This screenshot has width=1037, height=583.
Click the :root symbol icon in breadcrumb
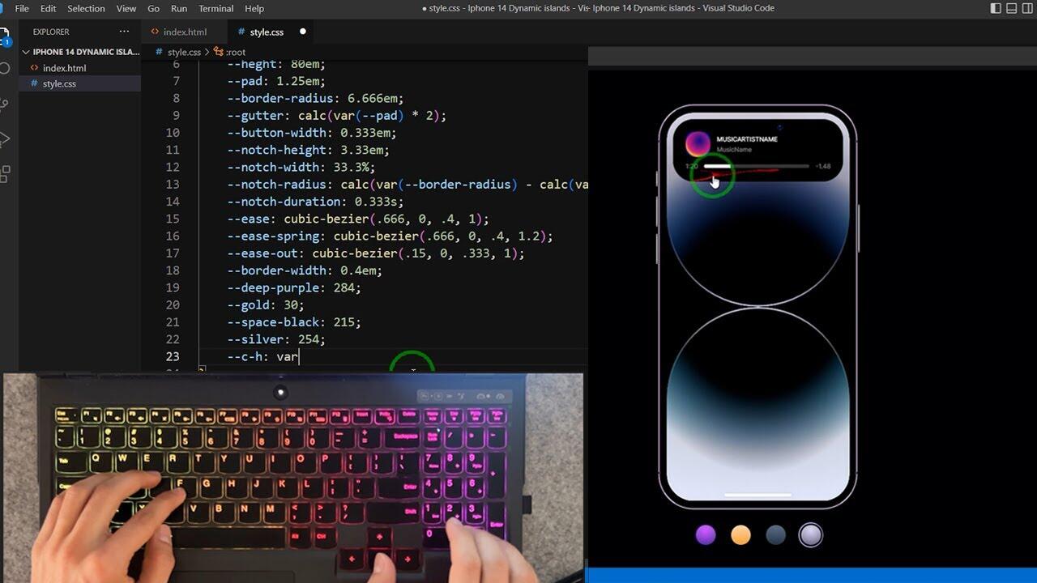coord(218,52)
